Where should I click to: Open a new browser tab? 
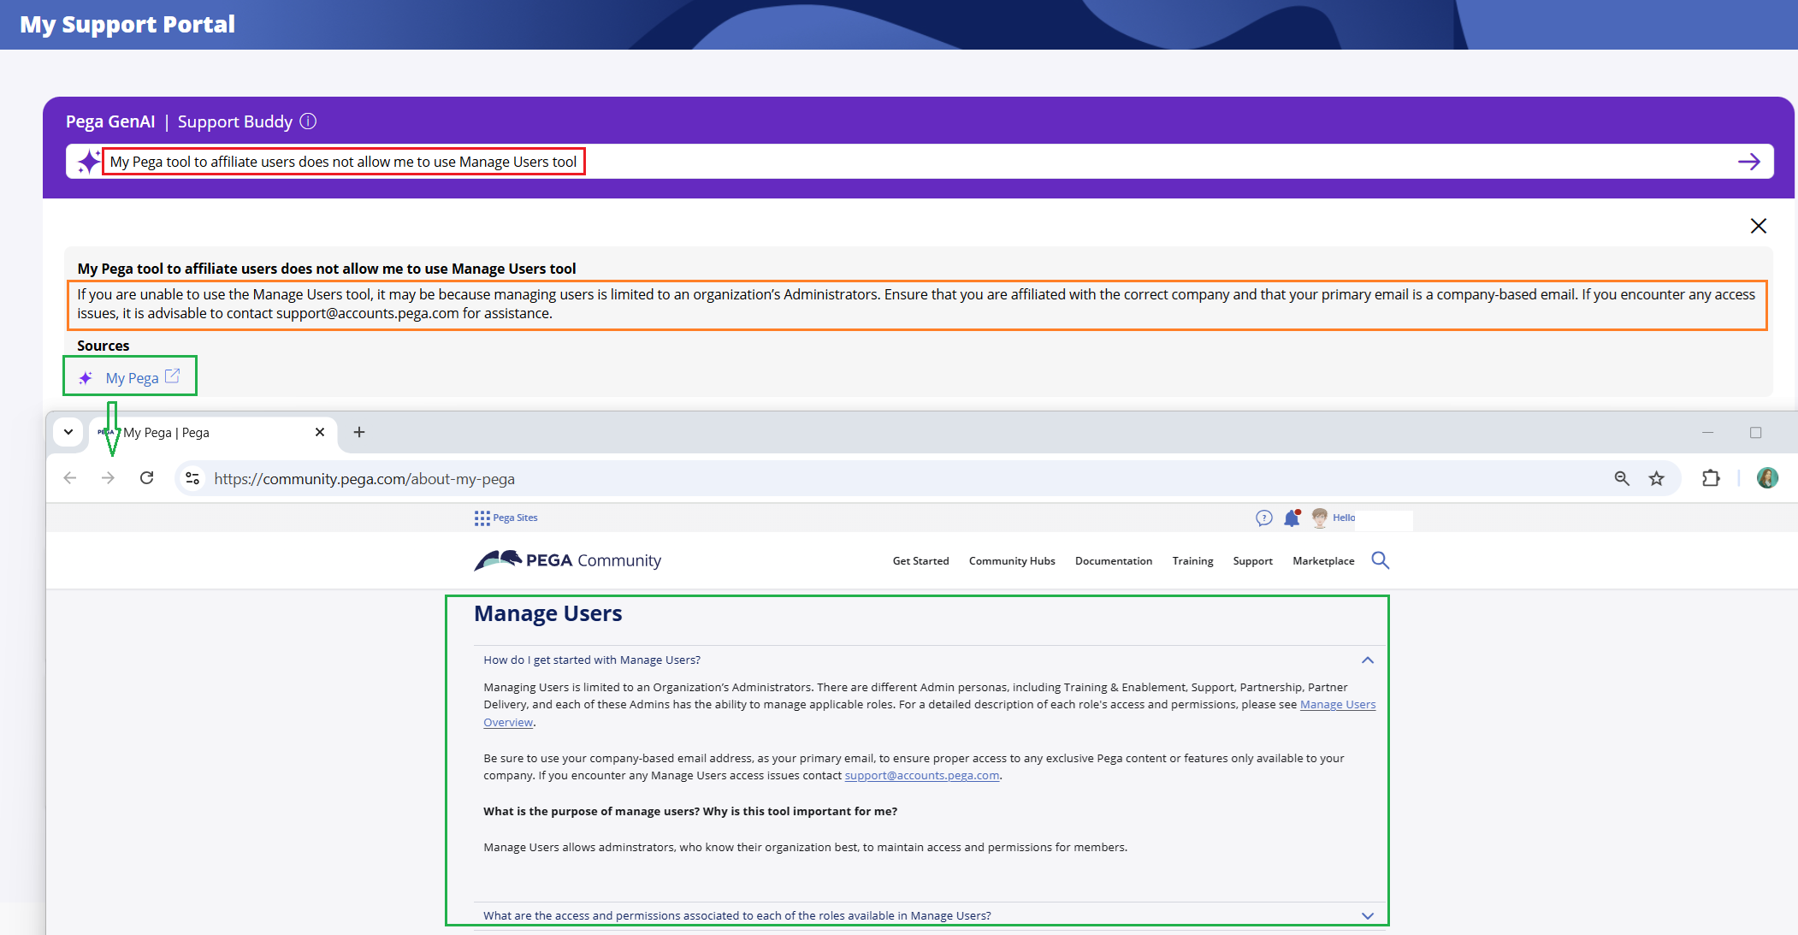point(359,432)
